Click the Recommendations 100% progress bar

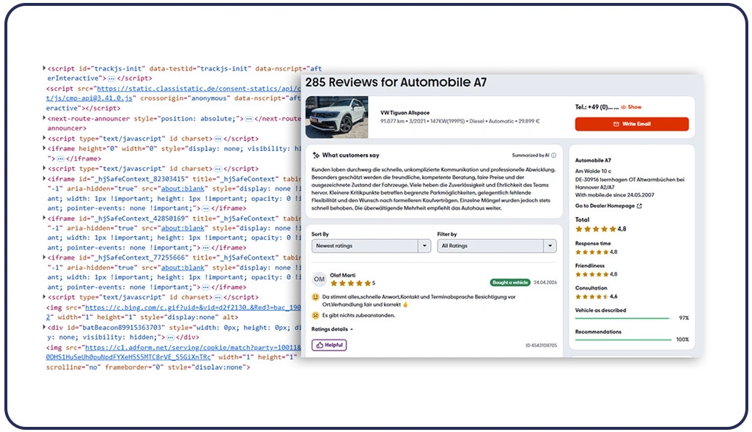click(x=623, y=340)
